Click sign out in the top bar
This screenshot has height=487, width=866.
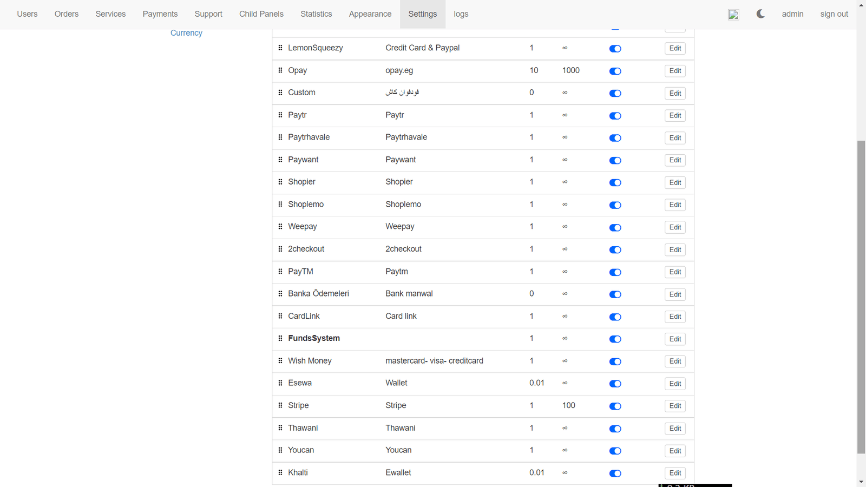pyautogui.click(x=834, y=14)
